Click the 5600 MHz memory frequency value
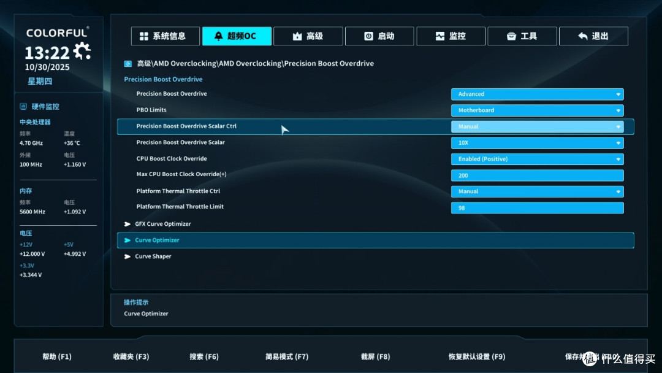This screenshot has width=662, height=373. (32, 212)
